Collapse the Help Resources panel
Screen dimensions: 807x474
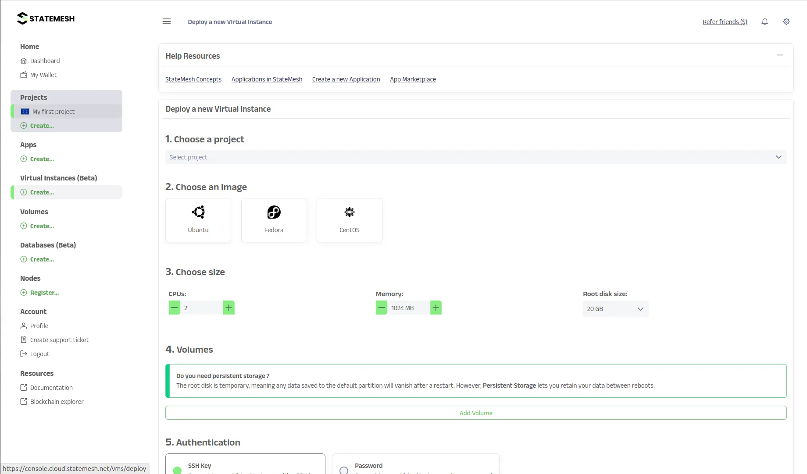pos(780,55)
